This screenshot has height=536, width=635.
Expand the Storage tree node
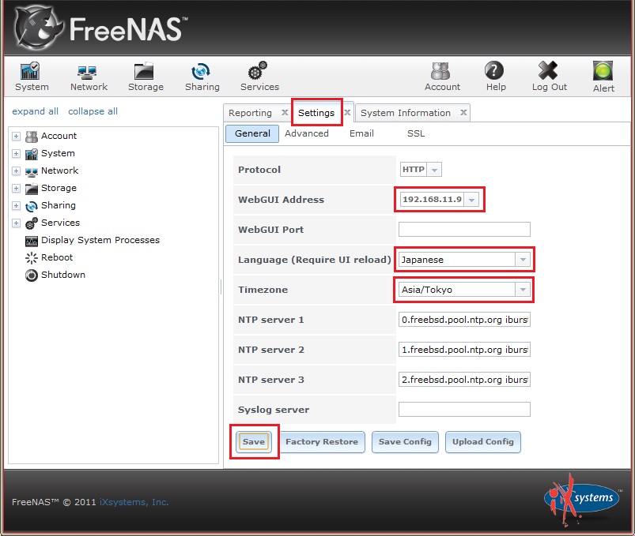(x=16, y=189)
